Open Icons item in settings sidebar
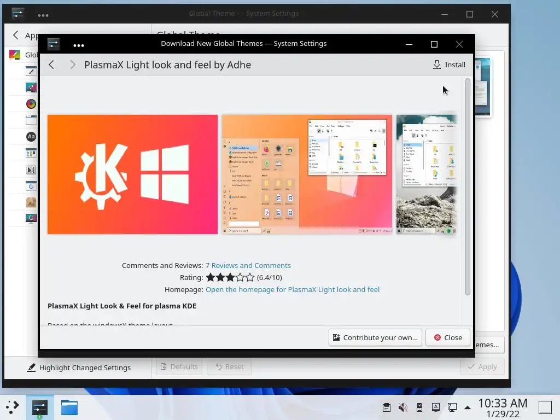 click(x=31, y=153)
